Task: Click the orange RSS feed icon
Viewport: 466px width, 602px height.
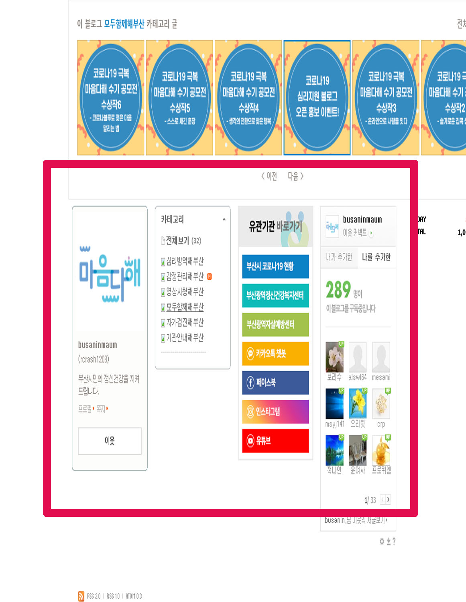Action: point(81,596)
